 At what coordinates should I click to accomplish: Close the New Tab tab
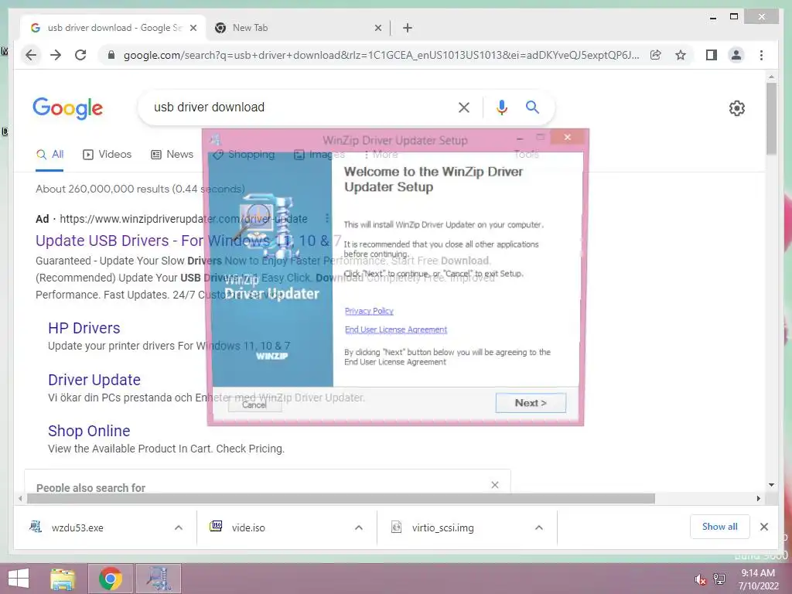[377, 28]
